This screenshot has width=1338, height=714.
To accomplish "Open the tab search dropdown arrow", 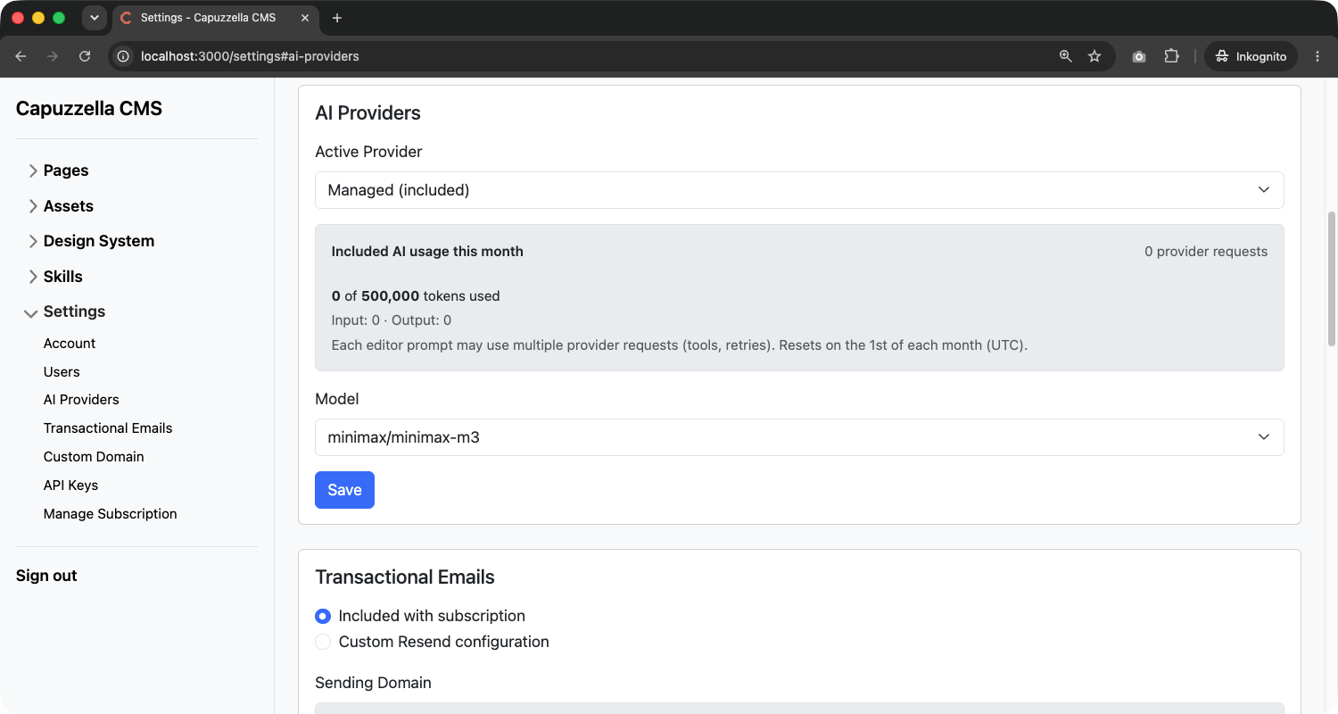I will tap(94, 18).
